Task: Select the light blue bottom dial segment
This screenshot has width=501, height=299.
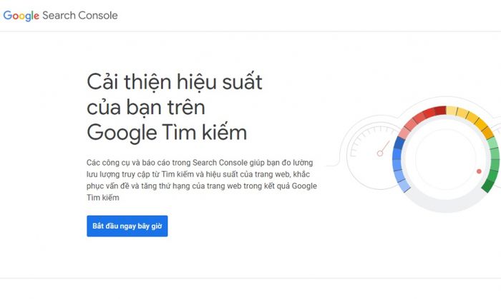Action: tap(404, 186)
